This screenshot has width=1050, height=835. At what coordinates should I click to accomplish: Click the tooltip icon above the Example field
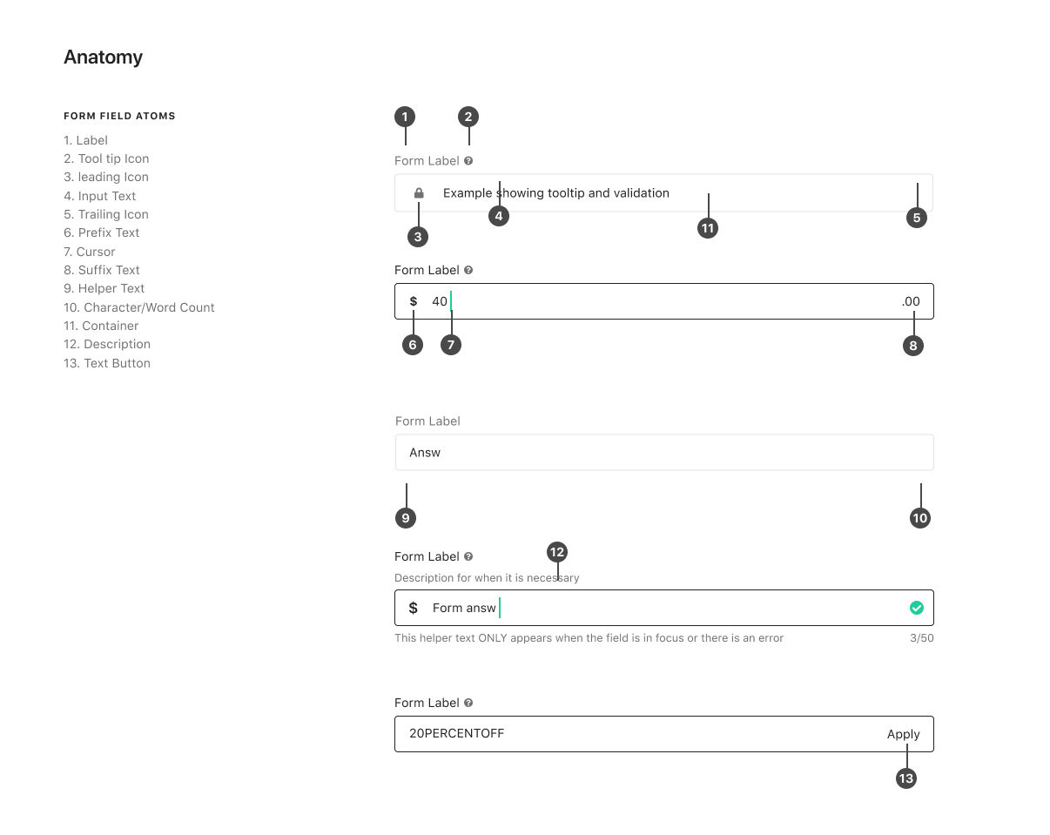(468, 161)
